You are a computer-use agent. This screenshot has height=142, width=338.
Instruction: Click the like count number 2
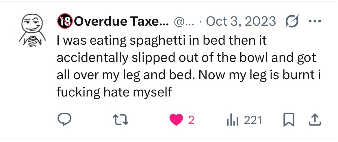pyautogui.click(x=191, y=120)
